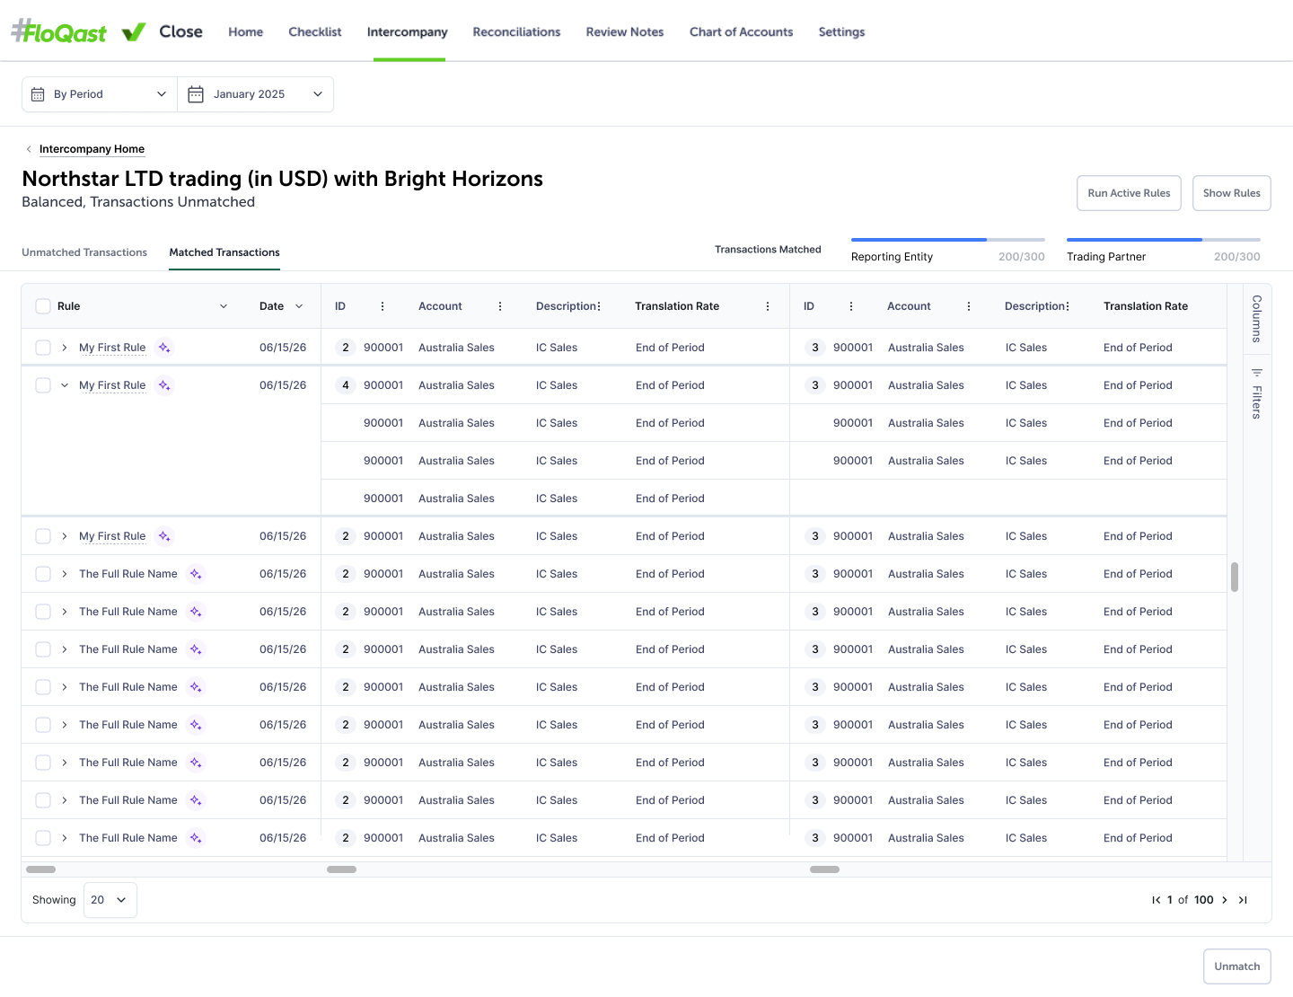This screenshot has width=1293, height=997.
Task: Select the Matched Transactions tab
Action: tap(224, 252)
